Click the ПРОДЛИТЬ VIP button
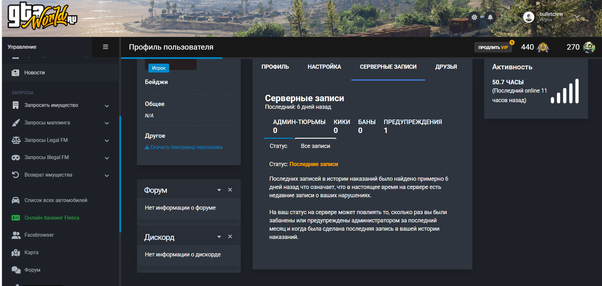 (x=493, y=47)
